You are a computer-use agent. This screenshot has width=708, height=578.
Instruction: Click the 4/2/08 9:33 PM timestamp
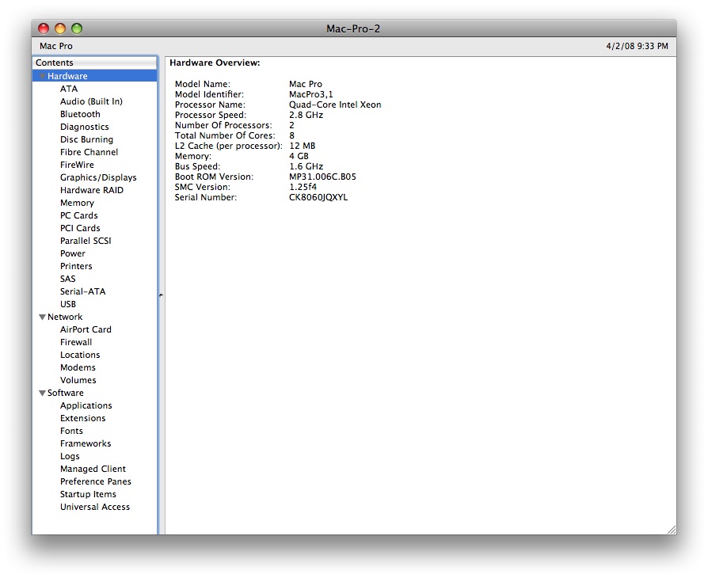point(637,46)
